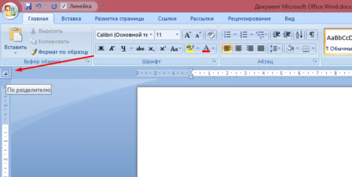
Task: Apply numbered list
Action: [243, 35]
